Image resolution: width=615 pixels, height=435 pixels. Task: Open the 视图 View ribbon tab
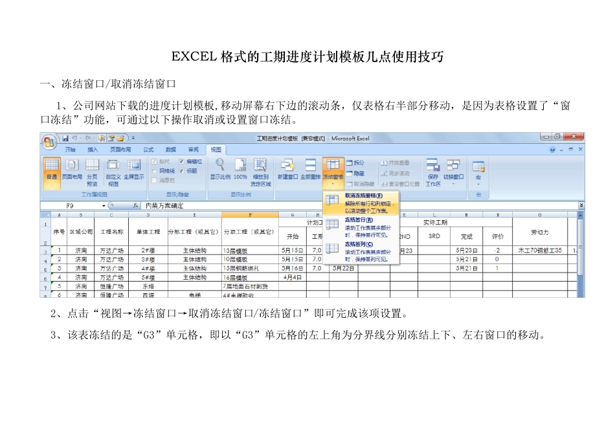[x=216, y=150]
